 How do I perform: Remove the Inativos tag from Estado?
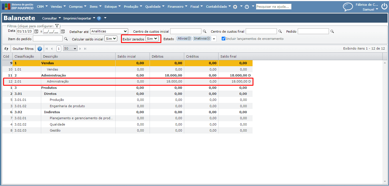pyautogui.click(x=208, y=38)
